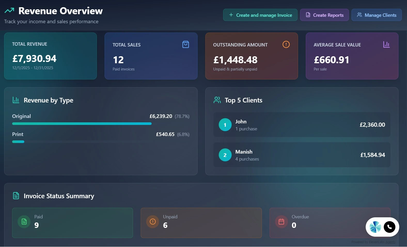Open John's client row
The width and height of the screenshot is (407, 247).
click(x=302, y=125)
